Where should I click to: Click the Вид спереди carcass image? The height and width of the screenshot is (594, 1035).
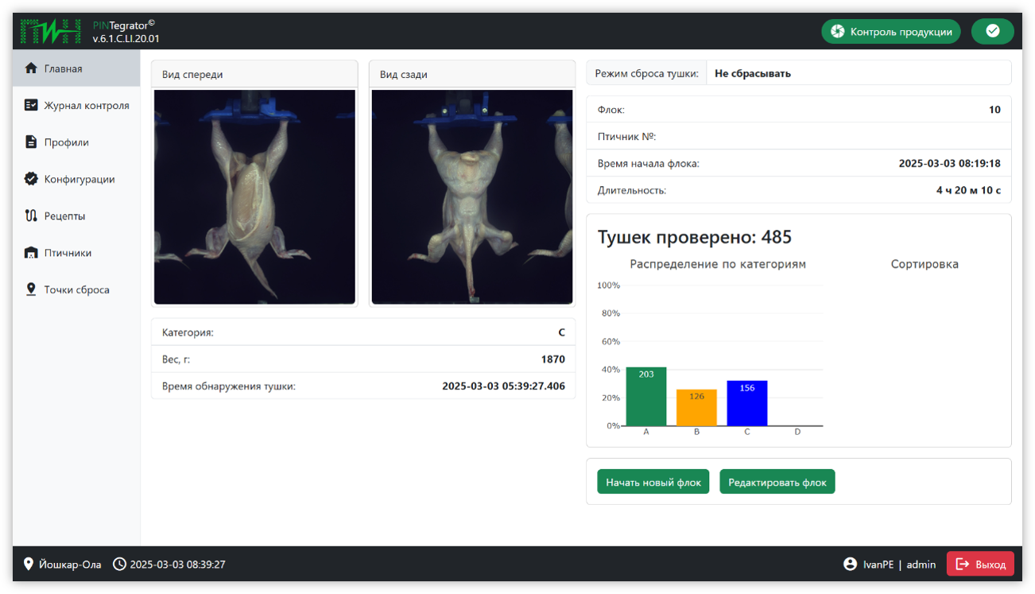coord(254,196)
